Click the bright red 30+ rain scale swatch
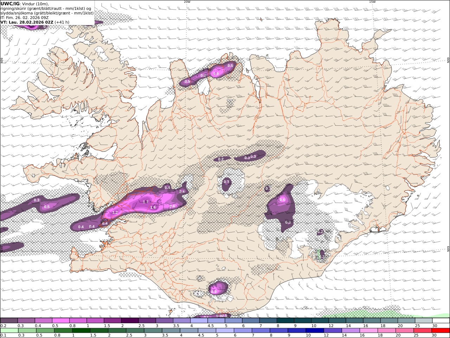The image size is (450, 338). point(441,331)
